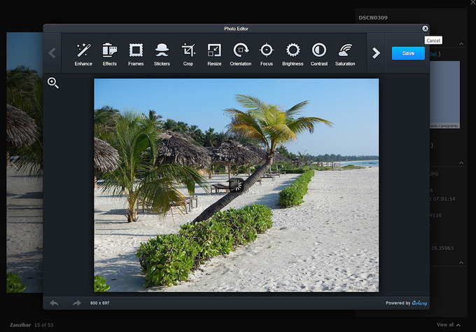This screenshot has width=476, height=332.
Task: Collapse lower sidebar section chevron near coordinates
Action: tap(461, 263)
